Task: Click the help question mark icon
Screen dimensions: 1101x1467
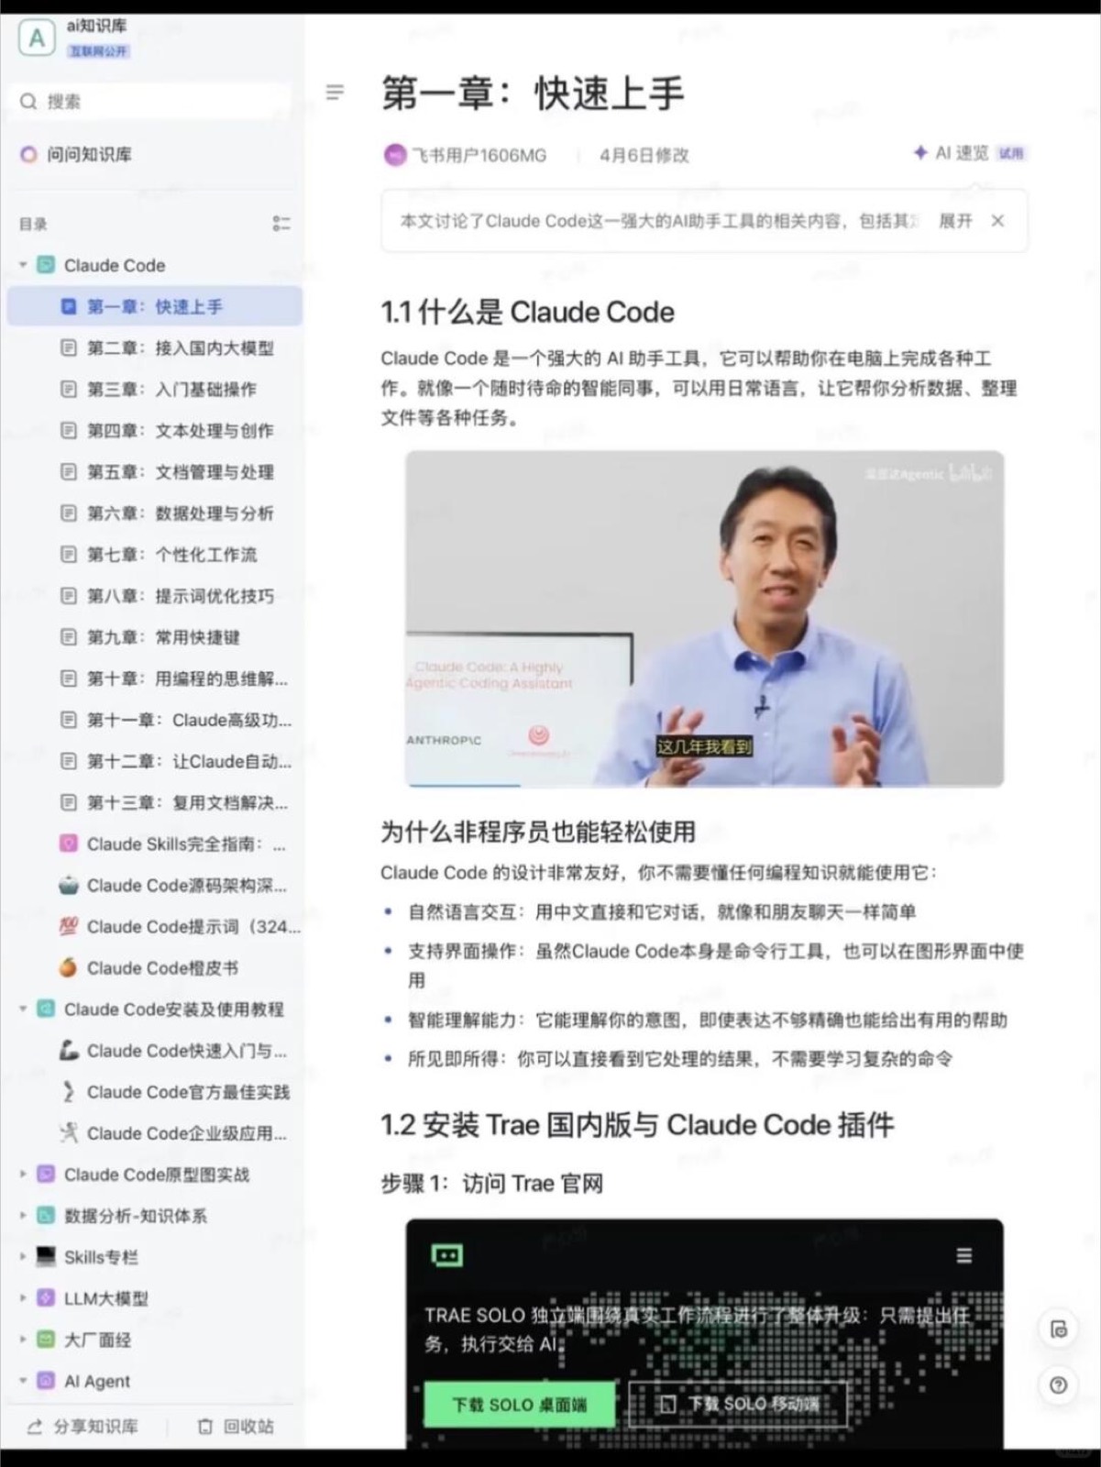Action: pos(1059,1385)
